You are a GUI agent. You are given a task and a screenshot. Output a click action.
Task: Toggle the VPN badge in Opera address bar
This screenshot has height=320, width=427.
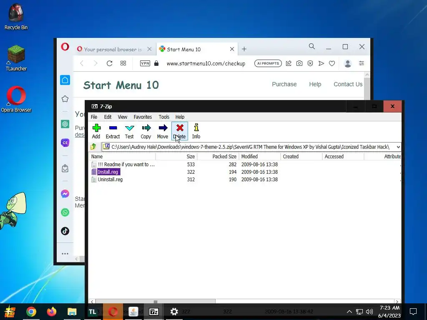145,63
